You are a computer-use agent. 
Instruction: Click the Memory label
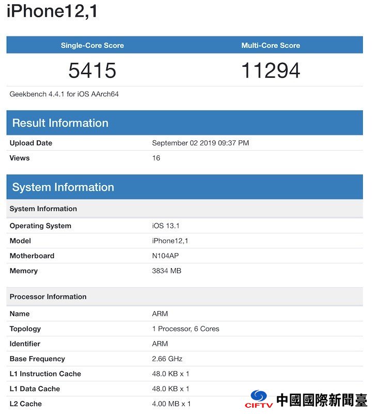[x=24, y=271]
